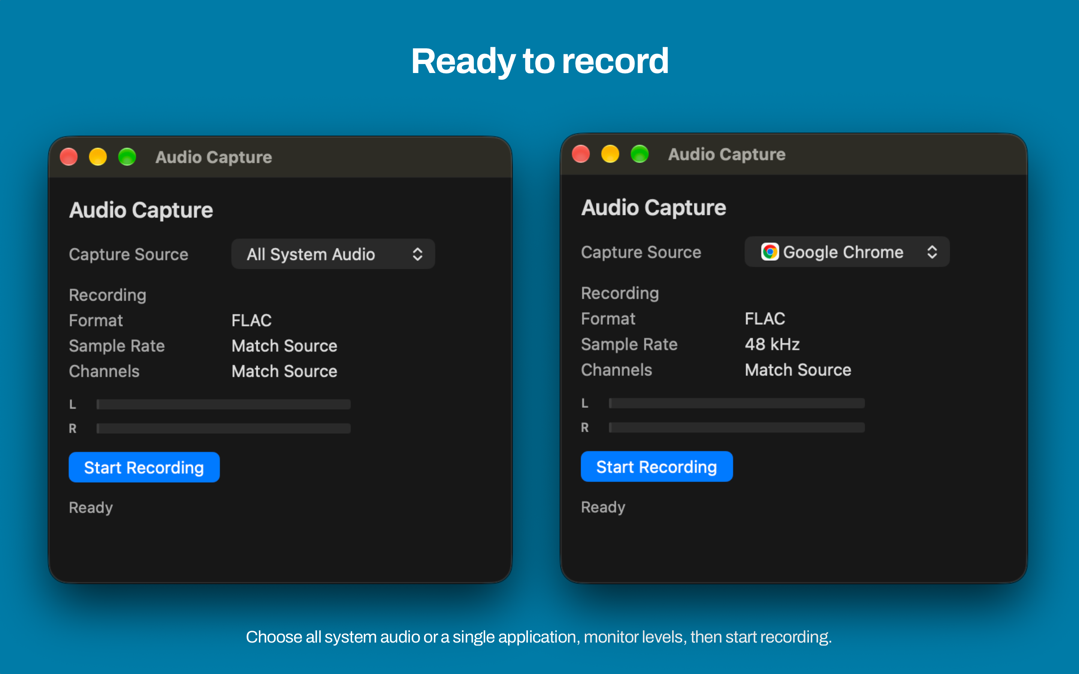Zoom the right Audio Capture window with the green button

coord(640,154)
